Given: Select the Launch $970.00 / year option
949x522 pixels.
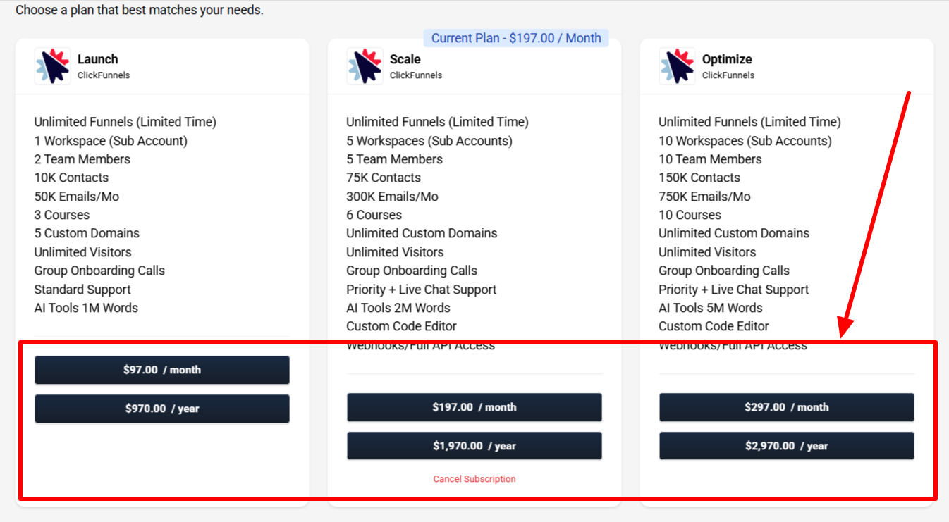Looking at the screenshot, I should pos(162,409).
